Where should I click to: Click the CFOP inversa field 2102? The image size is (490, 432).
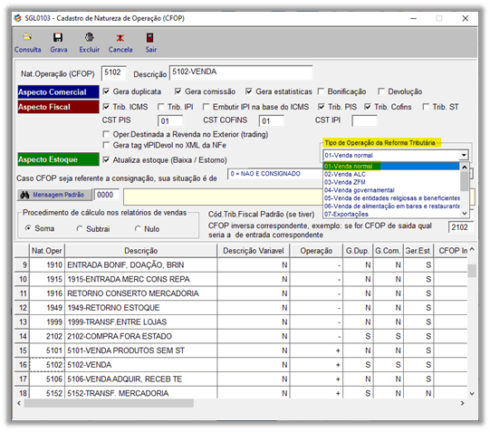tap(461, 227)
